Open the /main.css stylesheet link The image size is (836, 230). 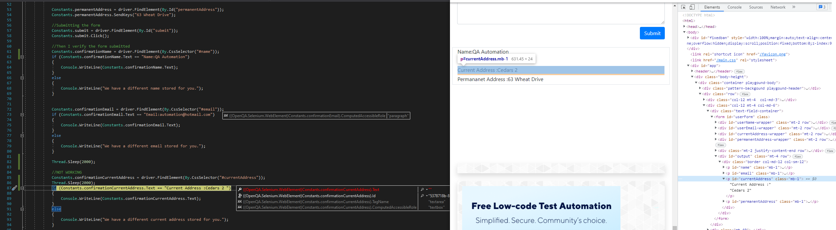[725, 60]
